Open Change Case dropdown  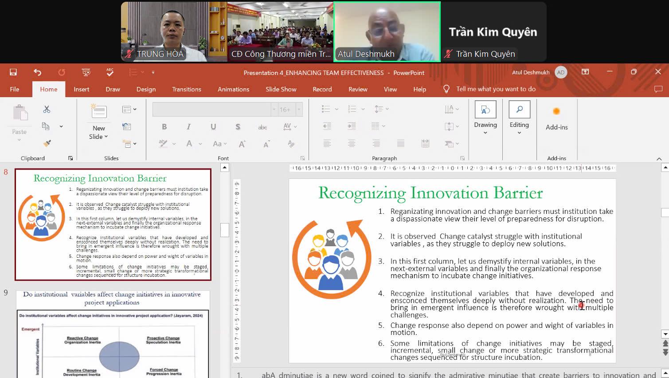[219, 144]
